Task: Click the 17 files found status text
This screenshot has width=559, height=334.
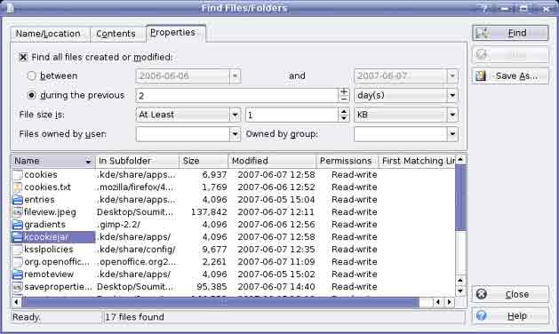Action: point(135,317)
